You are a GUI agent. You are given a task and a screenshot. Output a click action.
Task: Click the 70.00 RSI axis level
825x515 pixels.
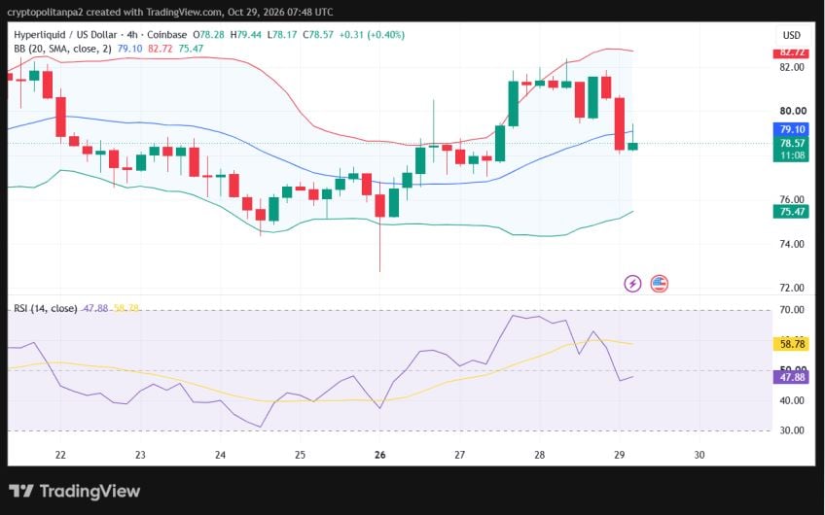[x=792, y=310]
